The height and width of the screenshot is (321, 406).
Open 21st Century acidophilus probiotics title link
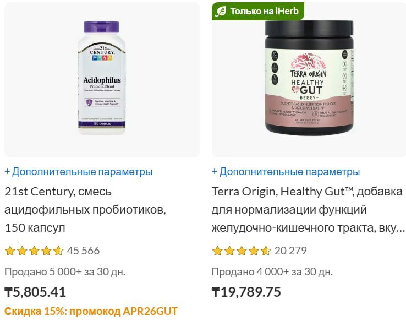[x=85, y=210]
